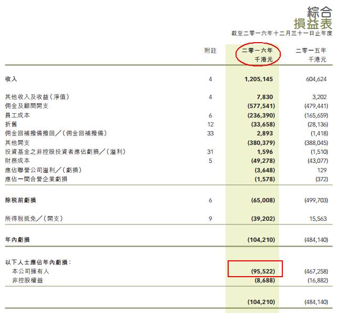Select the 佣金及顧問開支 row label
Image resolution: width=337 pixels, height=313 pixels.
pyautogui.click(x=27, y=106)
